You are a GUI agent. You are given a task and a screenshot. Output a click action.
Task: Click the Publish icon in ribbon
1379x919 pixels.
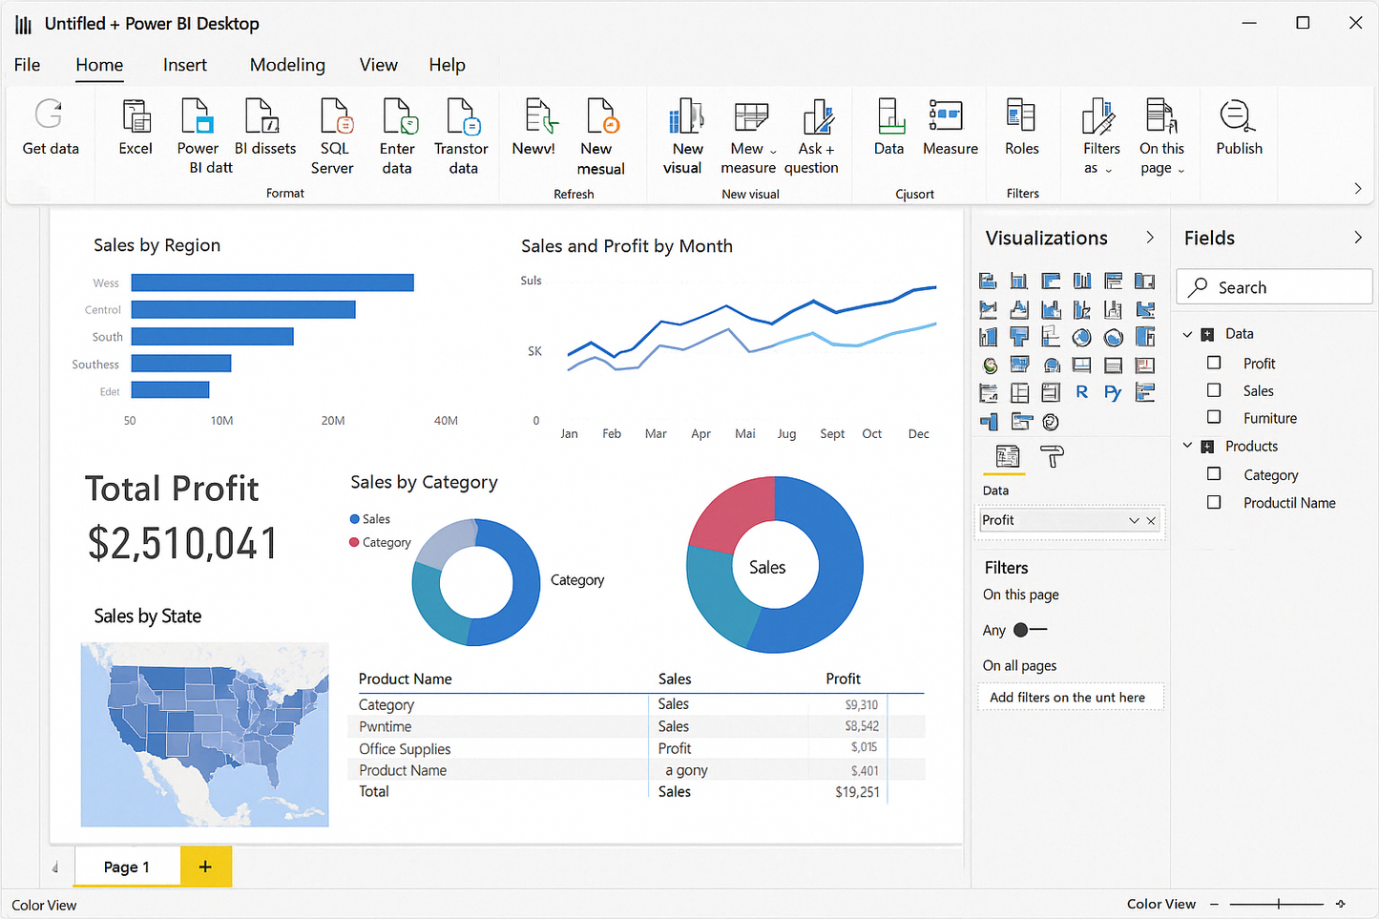point(1238,116)
